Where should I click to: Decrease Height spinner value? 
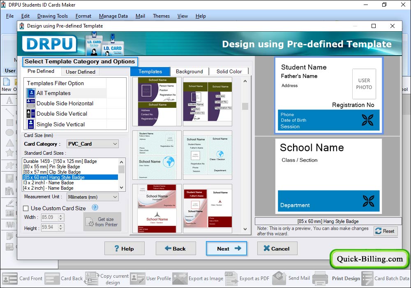61,229
